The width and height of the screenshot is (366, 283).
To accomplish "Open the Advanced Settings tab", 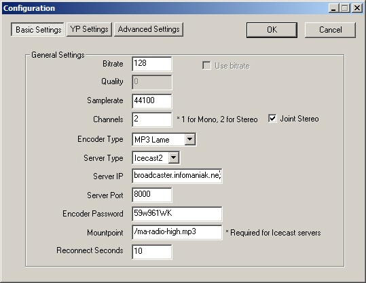I will tap(149, 29).
